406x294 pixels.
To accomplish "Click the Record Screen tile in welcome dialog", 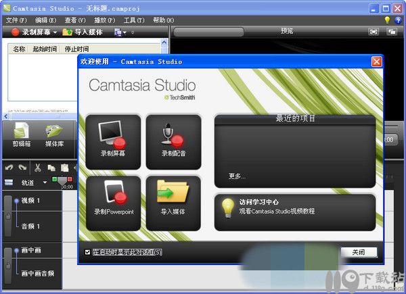I will [x=113, y=142].
